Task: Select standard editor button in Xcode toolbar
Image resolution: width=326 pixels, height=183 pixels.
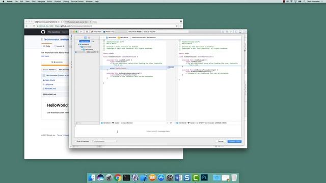Action: pyautogui.click(x=223, y=32)
